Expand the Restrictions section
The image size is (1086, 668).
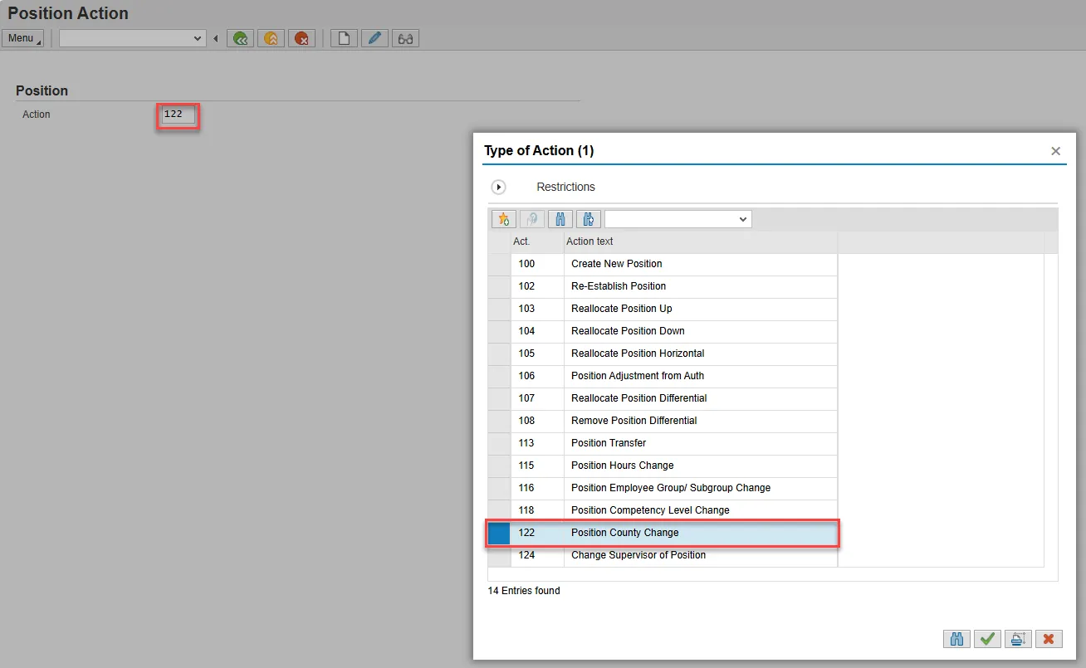click(499, 188)
